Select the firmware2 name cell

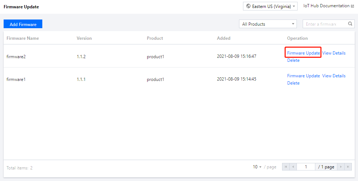tap(16, 56)
